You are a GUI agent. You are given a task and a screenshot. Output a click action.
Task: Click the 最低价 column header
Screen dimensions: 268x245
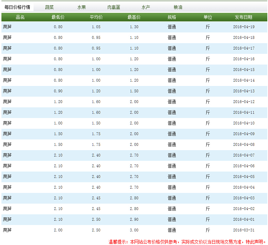58,17
